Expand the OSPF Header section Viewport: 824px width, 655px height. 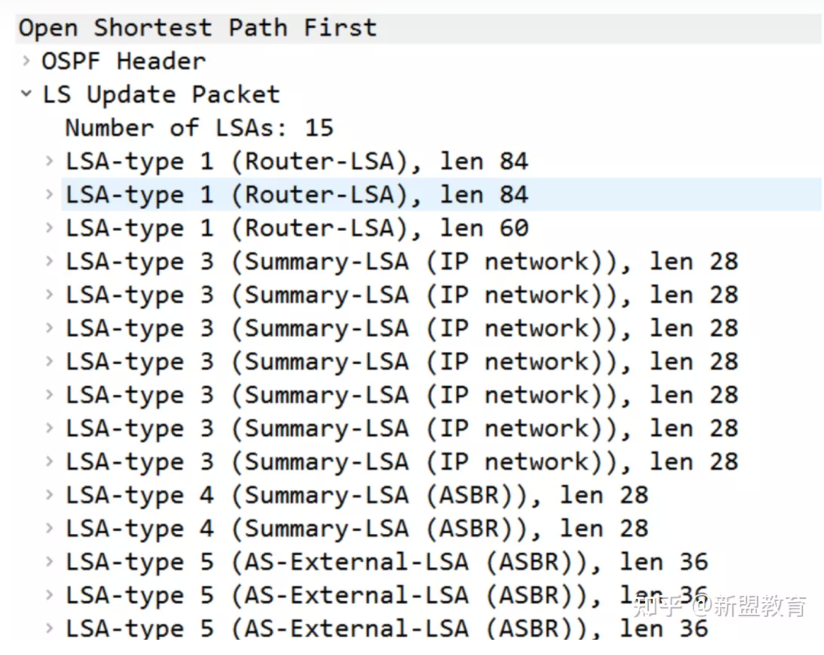(x=26, y=60)
